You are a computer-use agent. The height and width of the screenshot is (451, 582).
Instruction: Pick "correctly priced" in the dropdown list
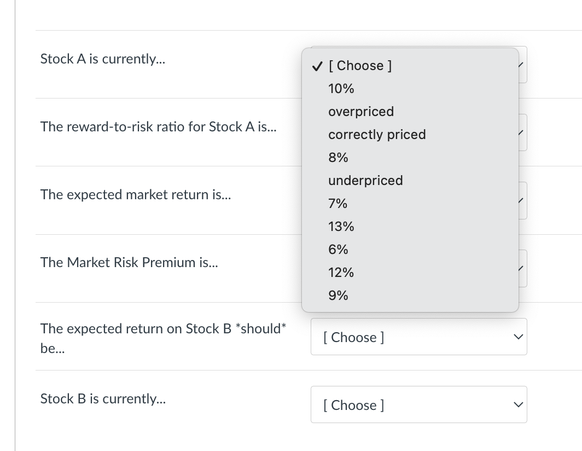pos(377,135)
